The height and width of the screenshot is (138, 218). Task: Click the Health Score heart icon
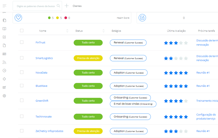point(18,18)
